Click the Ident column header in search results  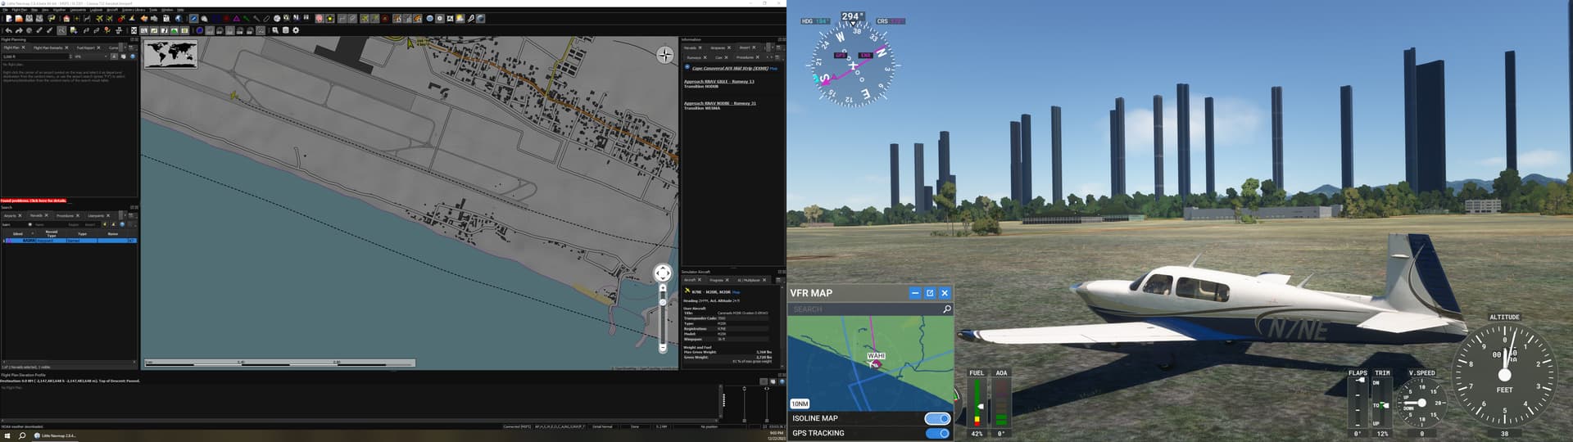(x=18, y=234)
